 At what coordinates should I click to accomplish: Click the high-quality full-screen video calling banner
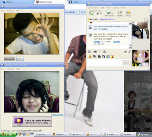(x=32, y=121)
